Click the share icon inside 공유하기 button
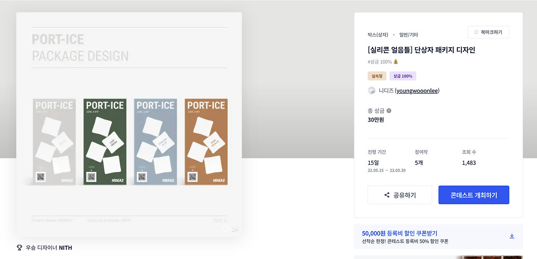This screenshot has width=537, height=259. [x=386, y=195]
